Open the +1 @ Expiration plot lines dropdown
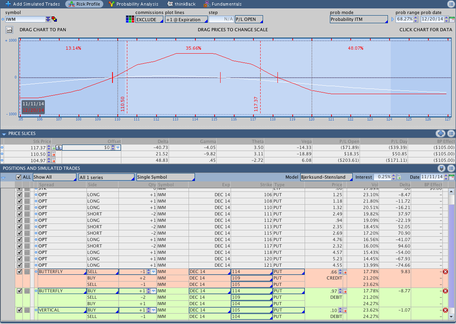The height and width of the screenshot is (324, 456). click(187, 20)
